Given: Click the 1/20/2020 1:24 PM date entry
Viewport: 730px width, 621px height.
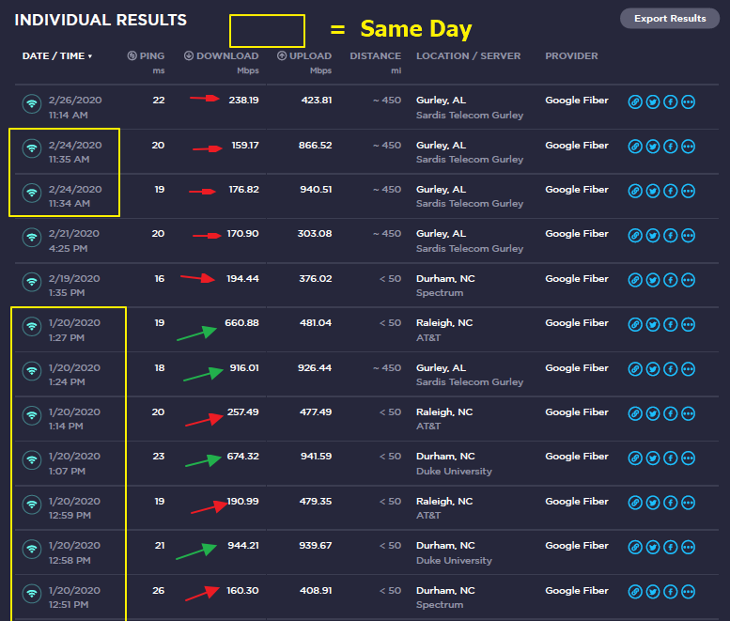Looking at the screenshot, I should [x=74, y=375].
